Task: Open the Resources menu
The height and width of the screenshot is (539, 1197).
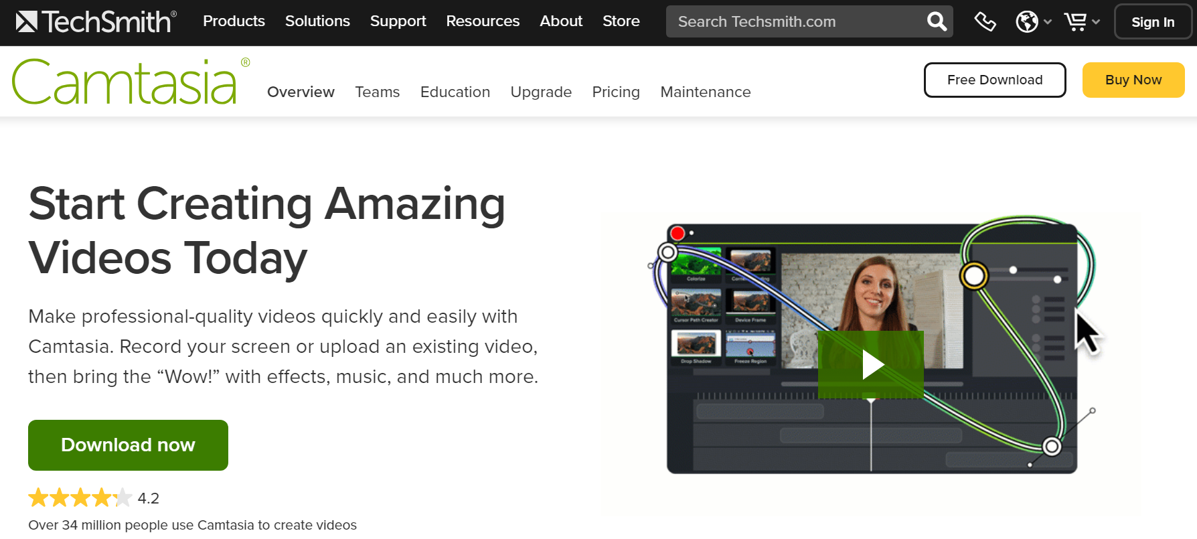Action: (x=483, y=21)
